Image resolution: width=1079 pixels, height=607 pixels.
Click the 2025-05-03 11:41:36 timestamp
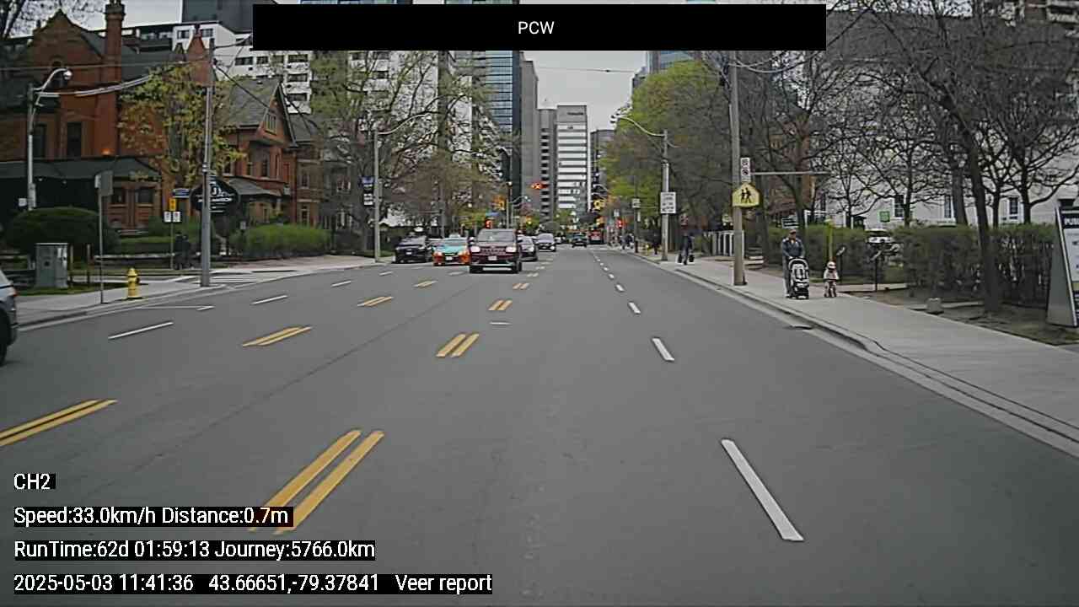[x=104, y=583]
